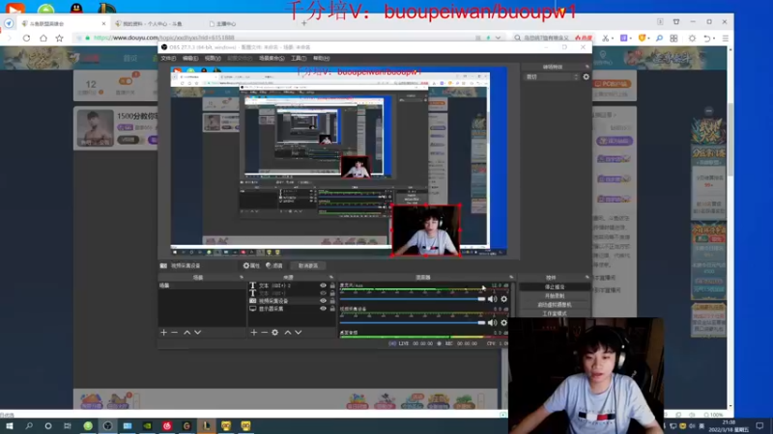Open the OBS 工具(T) menu
This screenshot has width=773, height=434.
pyautogui.click(x=299, y=58)
